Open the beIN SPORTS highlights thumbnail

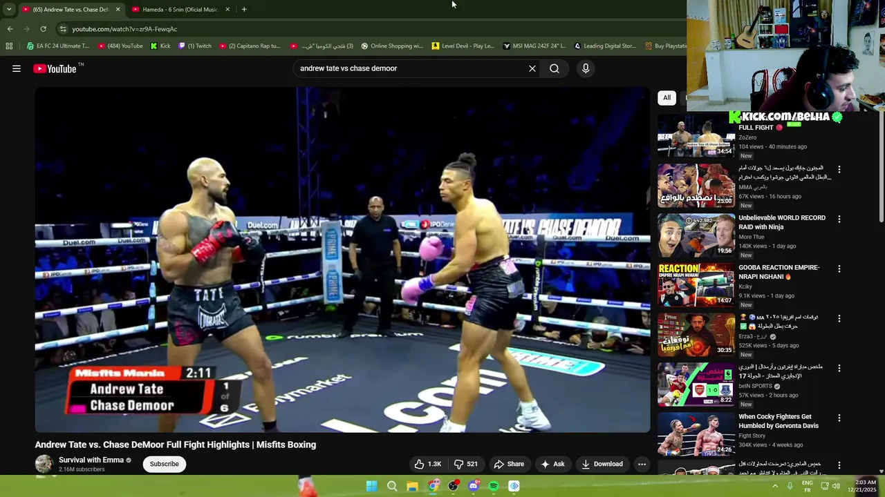click(x=696, y=384)
